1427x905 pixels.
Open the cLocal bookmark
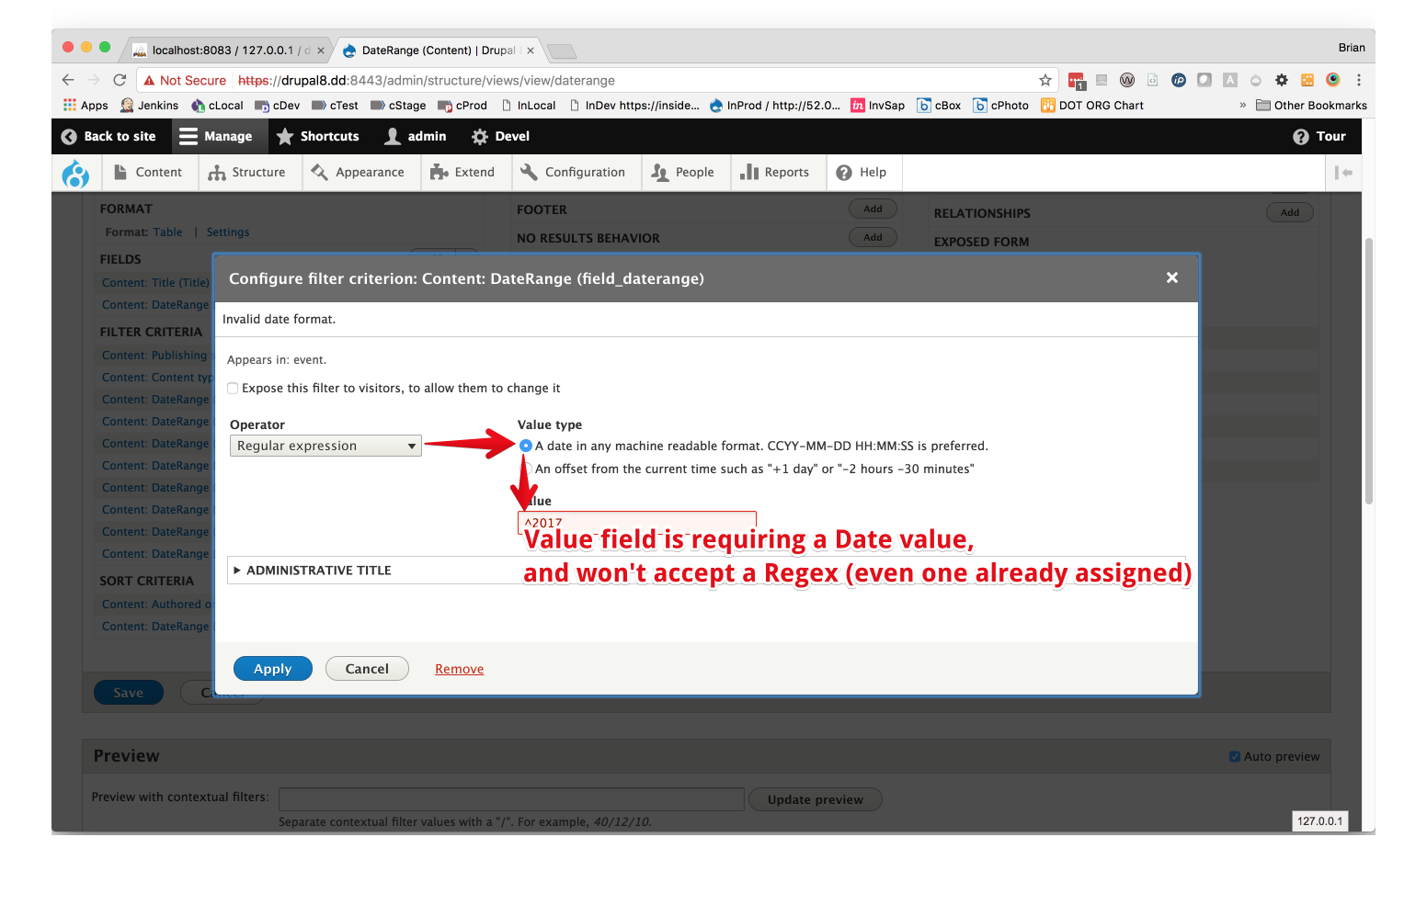point(217,106)
